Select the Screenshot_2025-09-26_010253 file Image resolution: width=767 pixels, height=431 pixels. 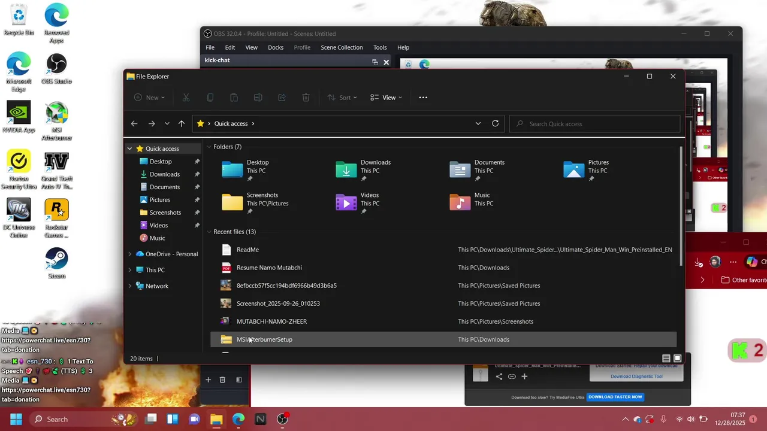coord(443,303)
